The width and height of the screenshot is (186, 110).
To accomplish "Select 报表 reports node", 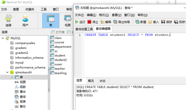I will 22,102.
